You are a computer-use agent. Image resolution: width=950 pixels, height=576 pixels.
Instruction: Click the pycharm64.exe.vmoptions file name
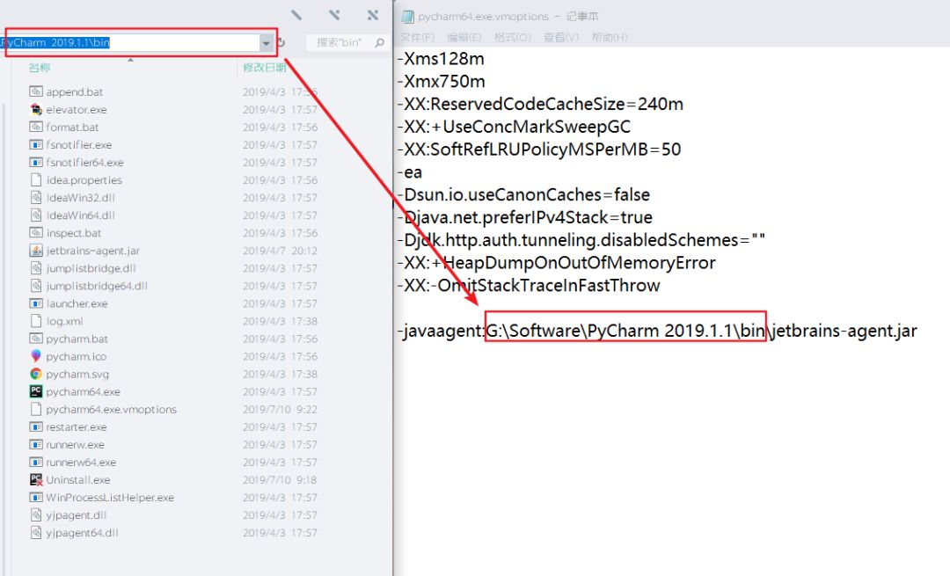tap(112, 410)
